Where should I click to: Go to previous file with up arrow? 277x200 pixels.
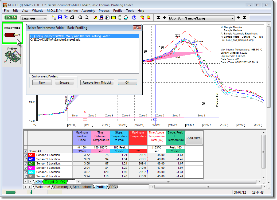coord(238,17)
